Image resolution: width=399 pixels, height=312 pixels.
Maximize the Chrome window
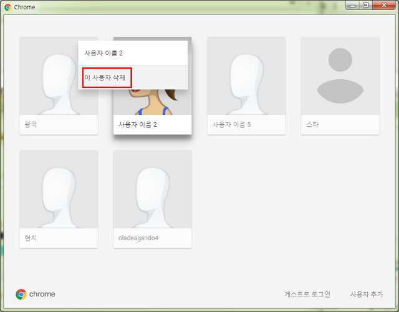coord(366,6)
